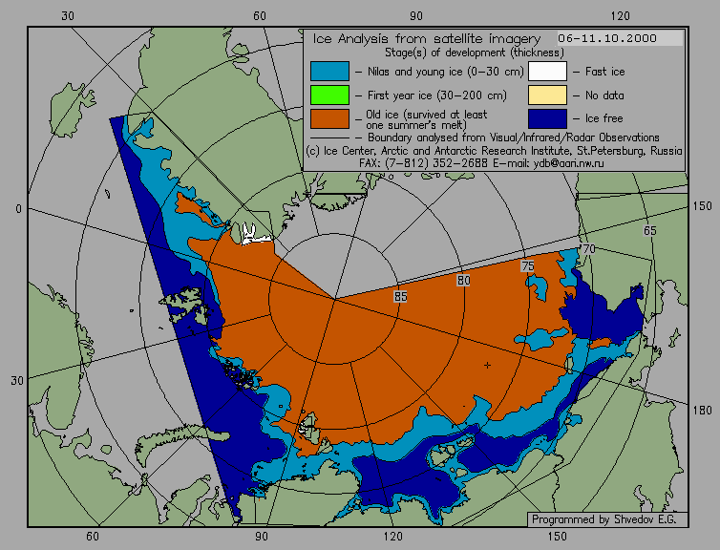Click the Nilas and young ice blue swatch

329,72
